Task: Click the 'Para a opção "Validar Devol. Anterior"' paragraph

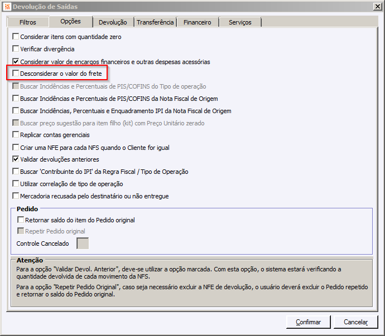Action: coord(179,272)
